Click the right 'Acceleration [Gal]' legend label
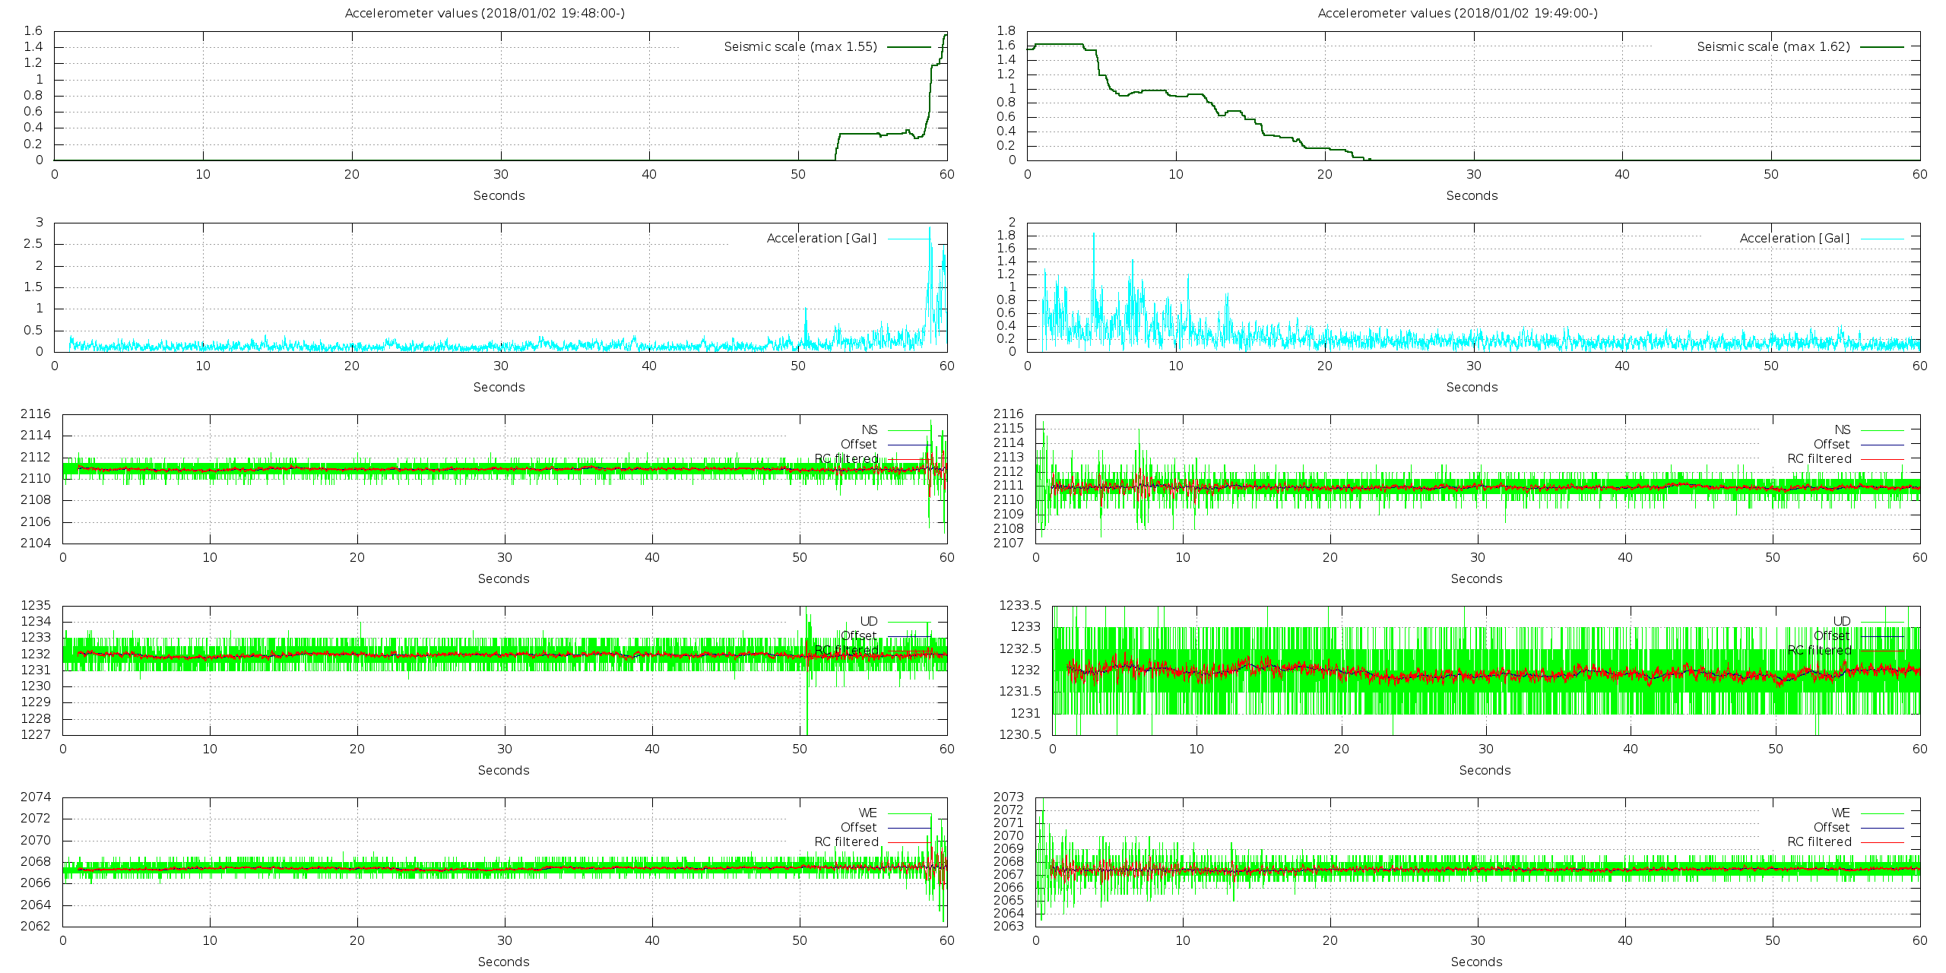Screen dimensions: 1946x973 pos(1795,238)
